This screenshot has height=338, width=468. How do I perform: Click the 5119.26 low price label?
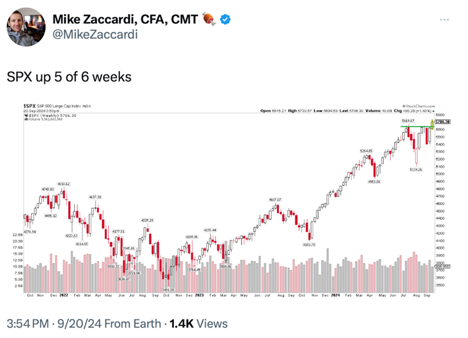click(416, 169)
